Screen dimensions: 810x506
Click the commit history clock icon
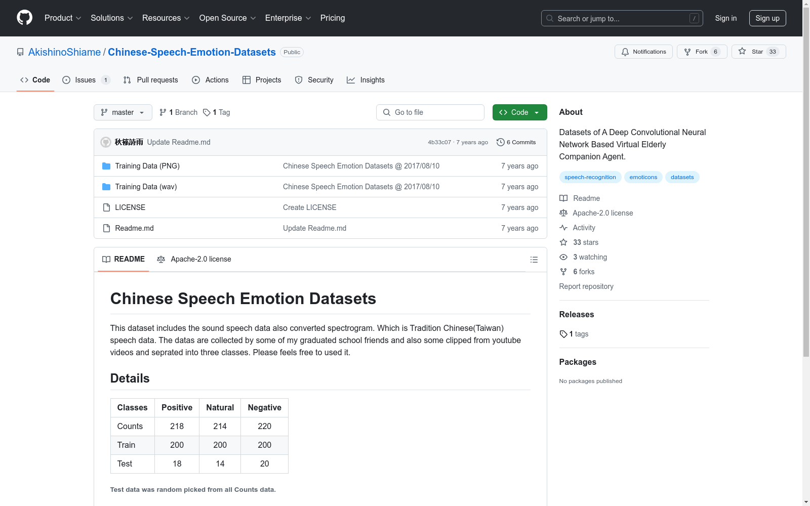pyautogui.click(x=501, y=142)
